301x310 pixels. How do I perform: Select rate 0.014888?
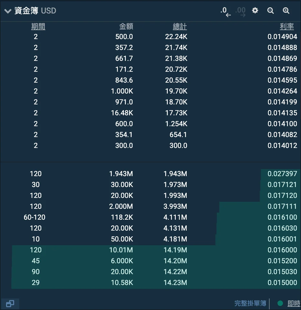282,47
